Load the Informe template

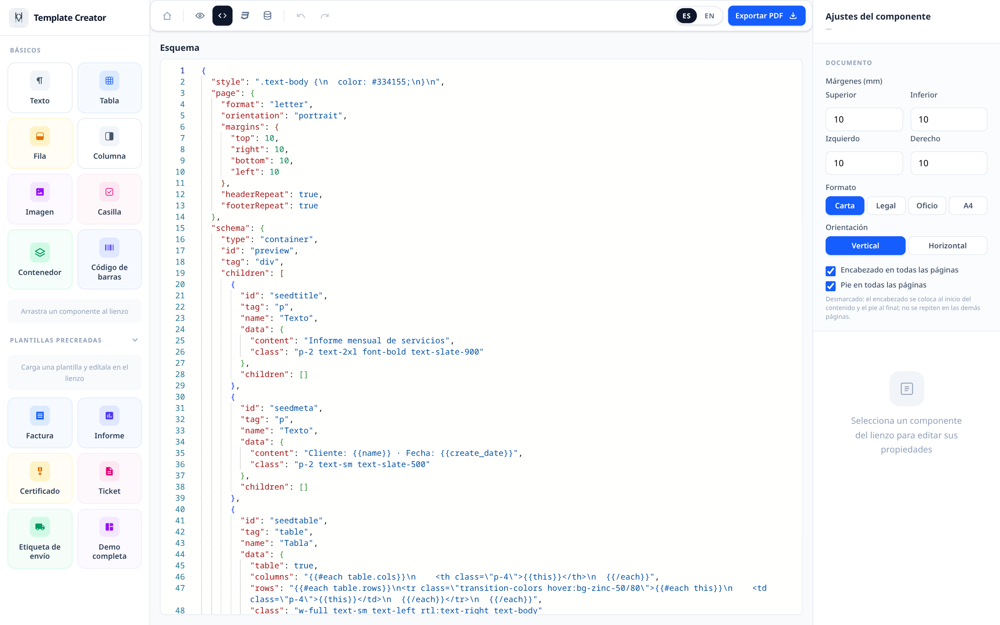[110, 423]
